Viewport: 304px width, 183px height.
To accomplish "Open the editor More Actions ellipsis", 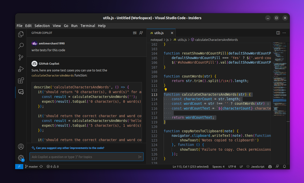I will tap(284, 33).
